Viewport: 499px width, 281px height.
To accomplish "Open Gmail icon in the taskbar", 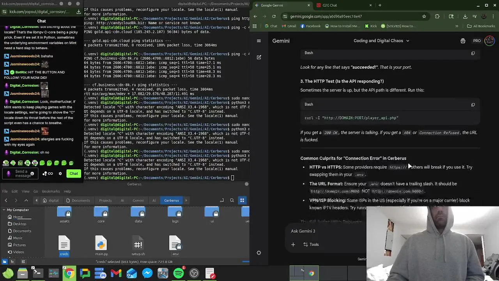I will (116, 273).
